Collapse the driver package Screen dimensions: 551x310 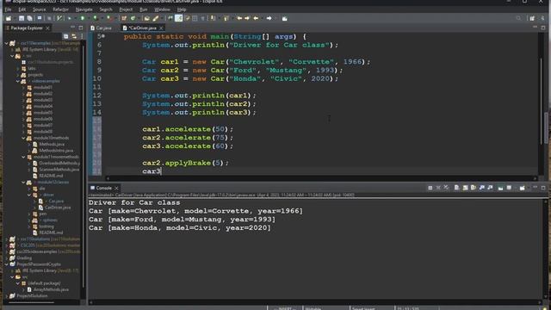[x=29, y=195]
